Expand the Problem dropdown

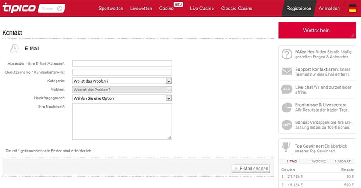pyautogui.click(x=122, y=90)
